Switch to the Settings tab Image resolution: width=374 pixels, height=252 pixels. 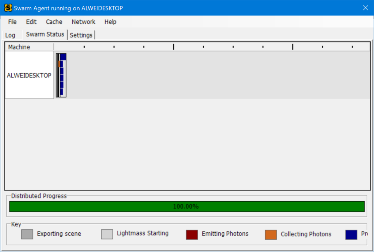coord(81,35)
